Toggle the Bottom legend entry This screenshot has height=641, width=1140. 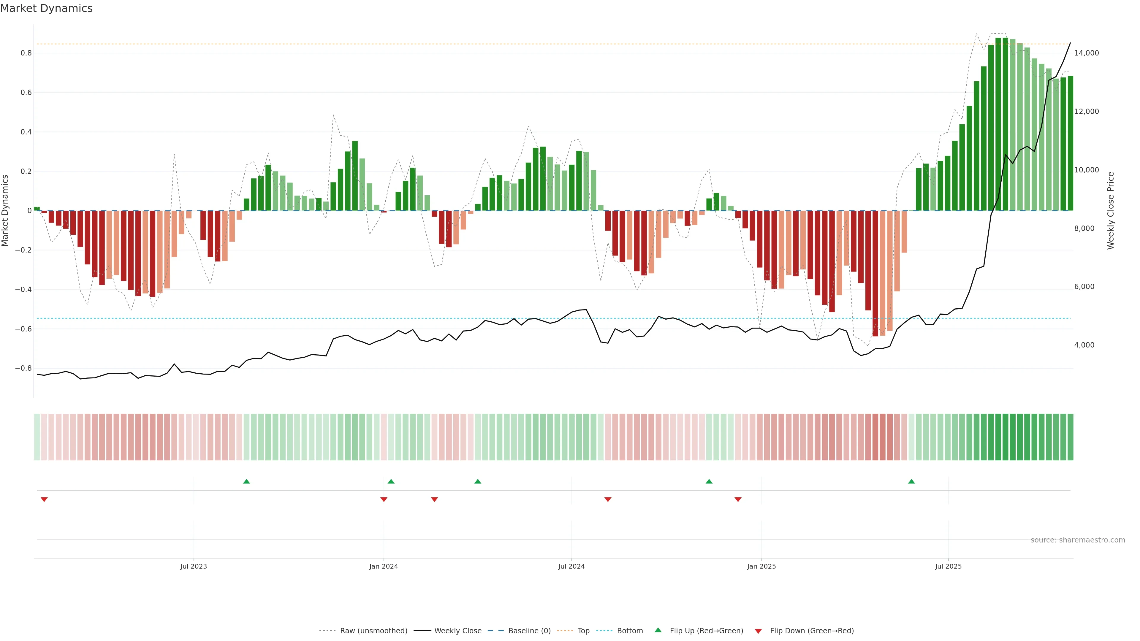click(630, 631)
